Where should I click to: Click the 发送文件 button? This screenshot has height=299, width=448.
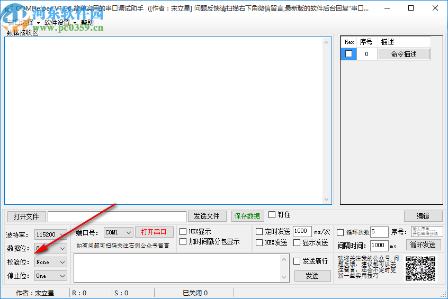[x=207, y=216]
